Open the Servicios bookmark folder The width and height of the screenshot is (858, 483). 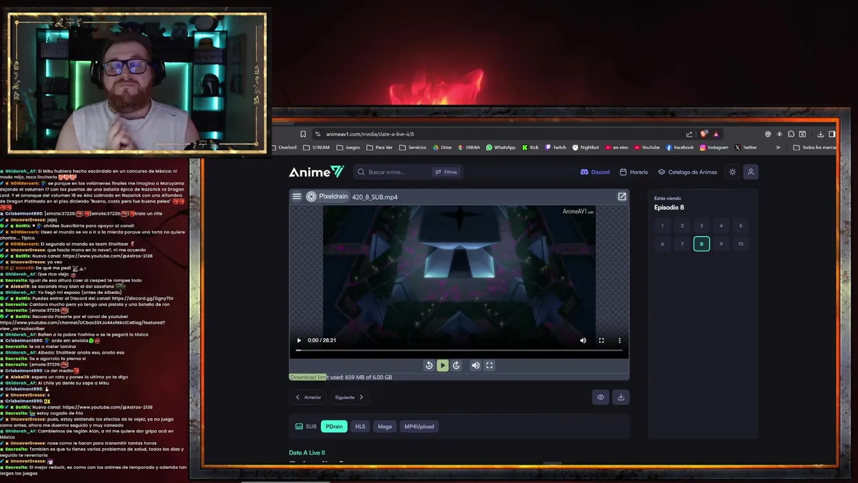point(412,147)
